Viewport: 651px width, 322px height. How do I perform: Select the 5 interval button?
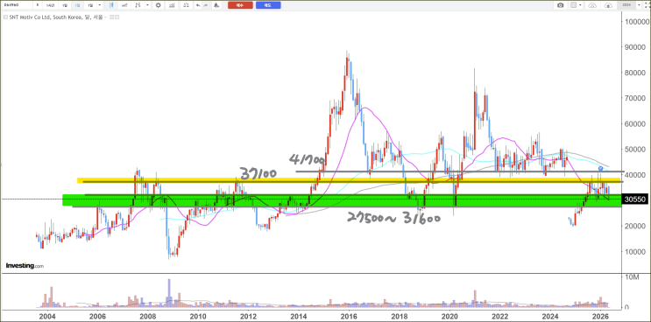pos(38,5)
